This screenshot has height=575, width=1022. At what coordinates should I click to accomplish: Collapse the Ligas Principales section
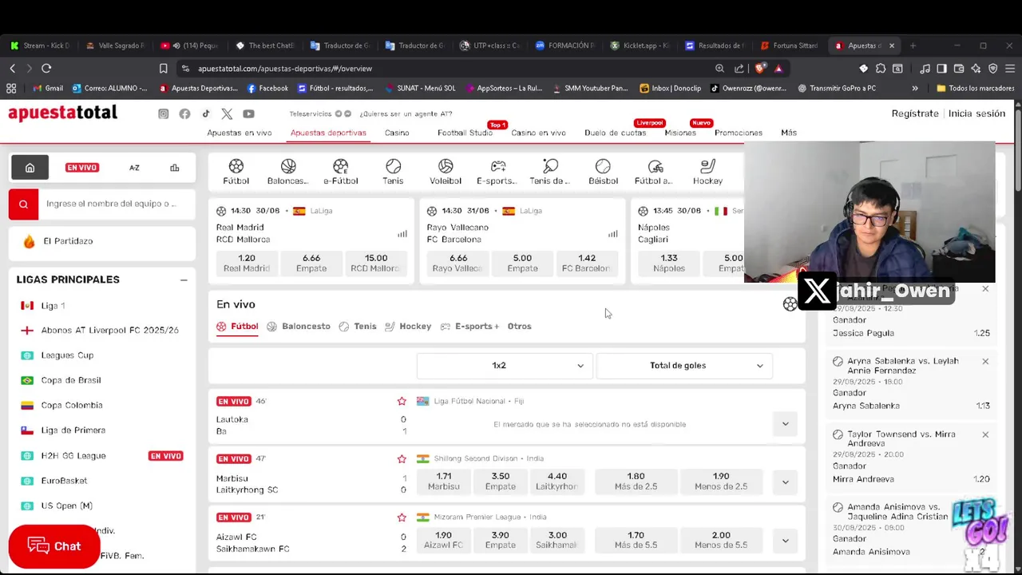pyautogui.click(x=184, y=280)
